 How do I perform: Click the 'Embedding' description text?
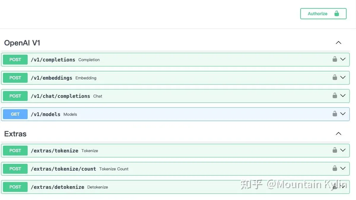pyautogui.click(x=86, y=78)
